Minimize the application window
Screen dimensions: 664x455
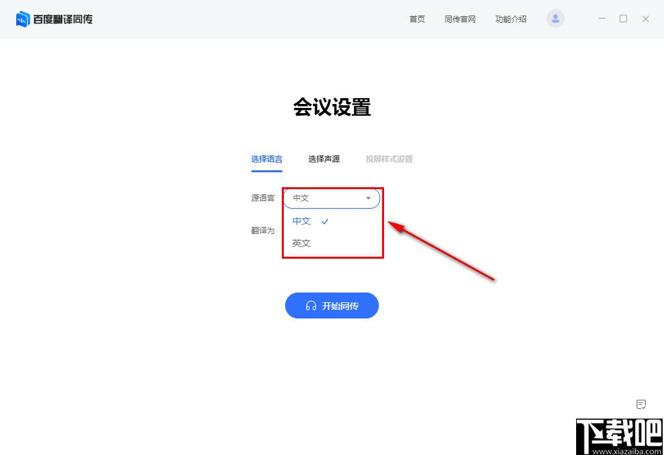pyautogui.click(x=602, y=19)
